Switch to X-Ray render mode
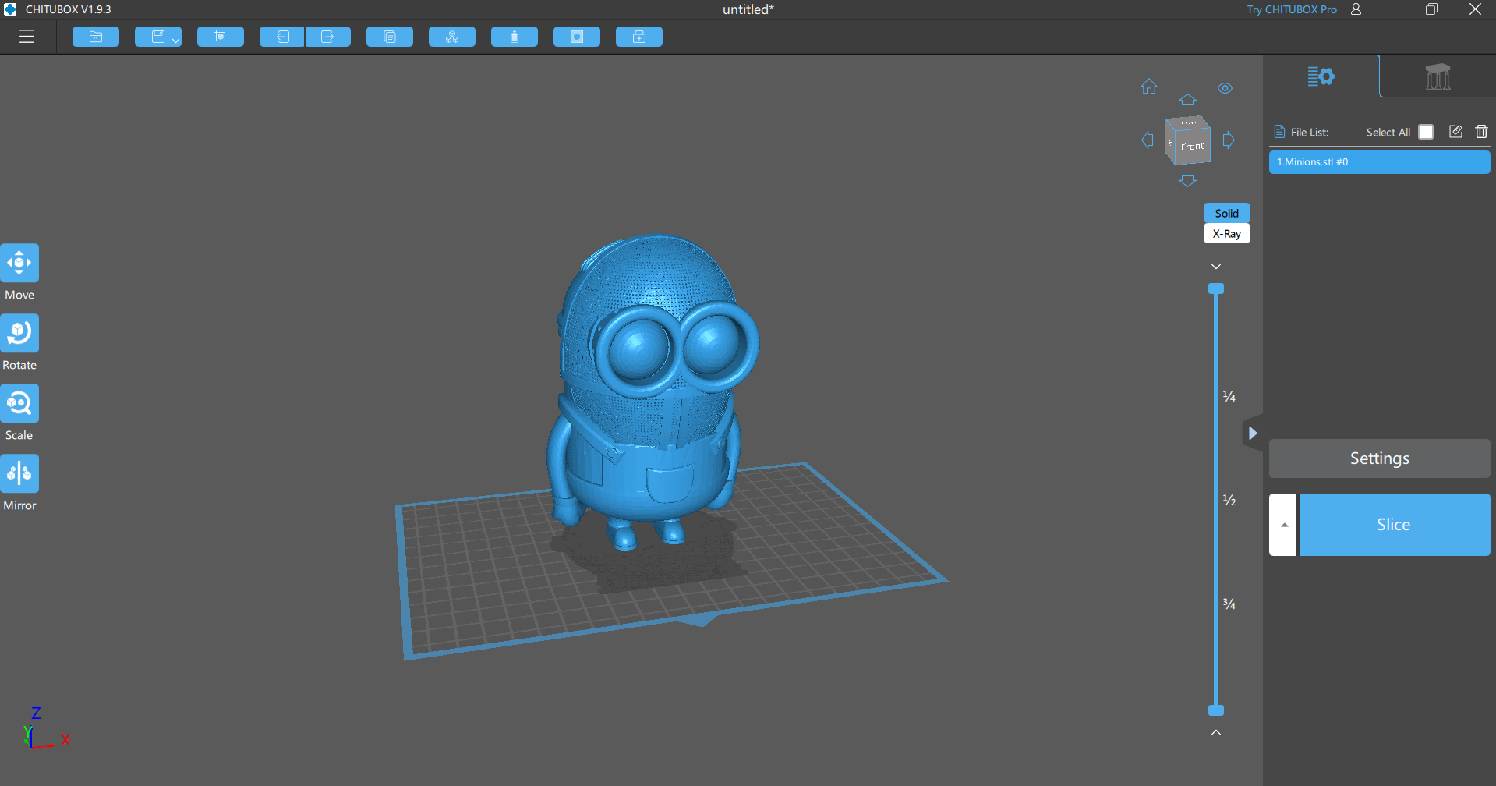This screenshot has height=786, width=1496. point(1226,233)
